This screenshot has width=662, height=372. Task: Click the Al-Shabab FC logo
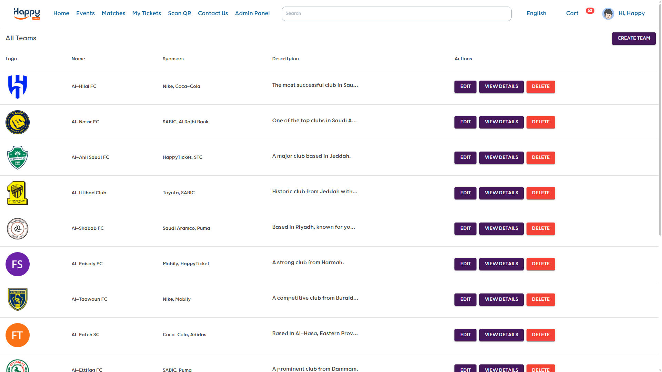(x=18, y=229)
